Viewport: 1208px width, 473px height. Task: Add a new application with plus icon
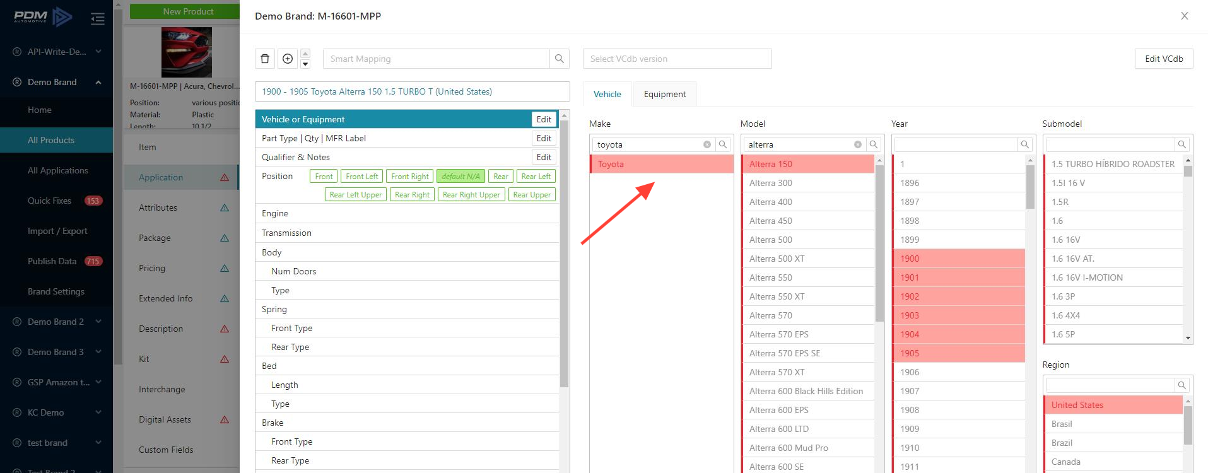tap(288, 59)
